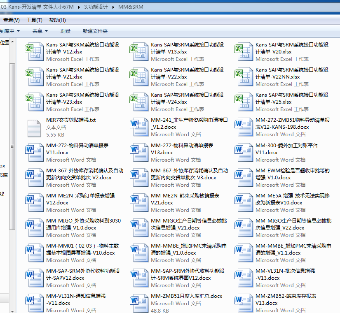
Task: Select file name MIR7交货剪贴增强.txt
Action: click(71, 120)
